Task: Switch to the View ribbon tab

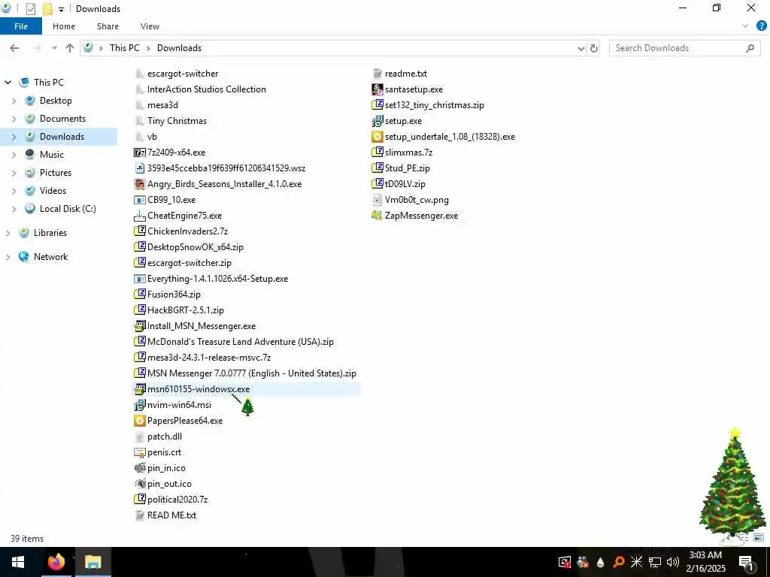Action: point(150,26)
